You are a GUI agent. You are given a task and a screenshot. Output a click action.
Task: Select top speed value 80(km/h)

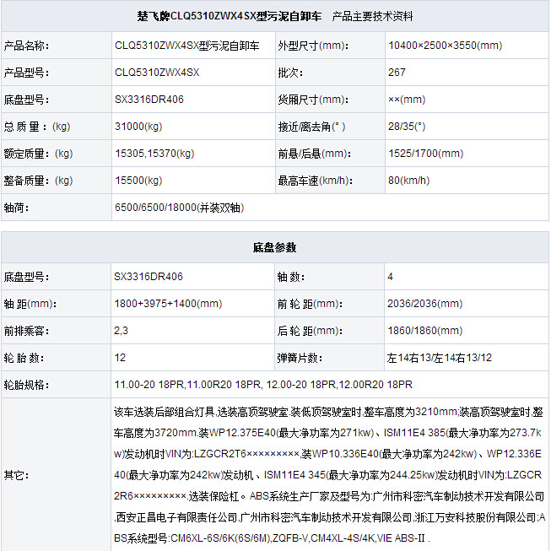click(408, 181)
